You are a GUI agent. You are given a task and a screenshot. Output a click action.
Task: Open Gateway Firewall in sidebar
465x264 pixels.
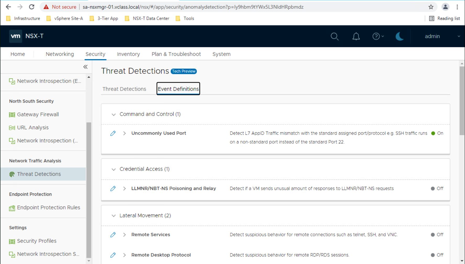coord(34,114)
